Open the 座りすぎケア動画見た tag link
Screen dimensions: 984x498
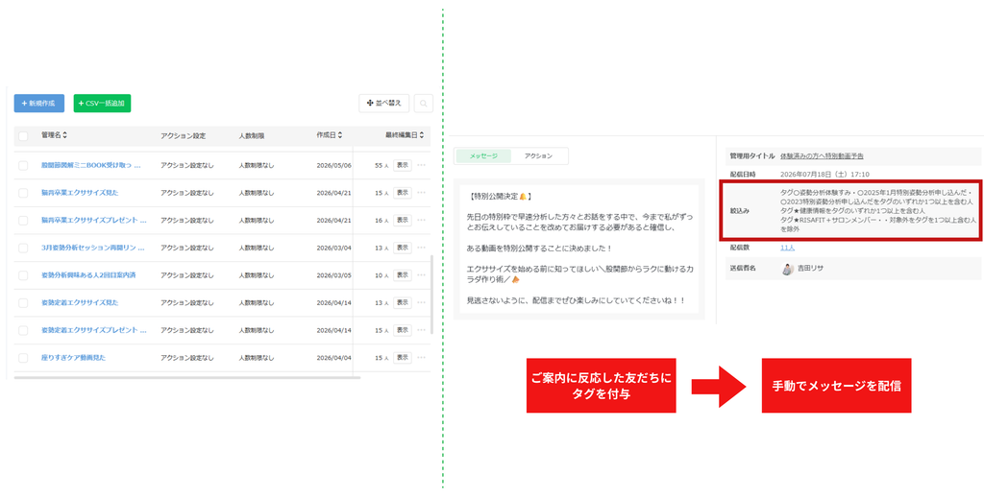click(x=73, y=358)
